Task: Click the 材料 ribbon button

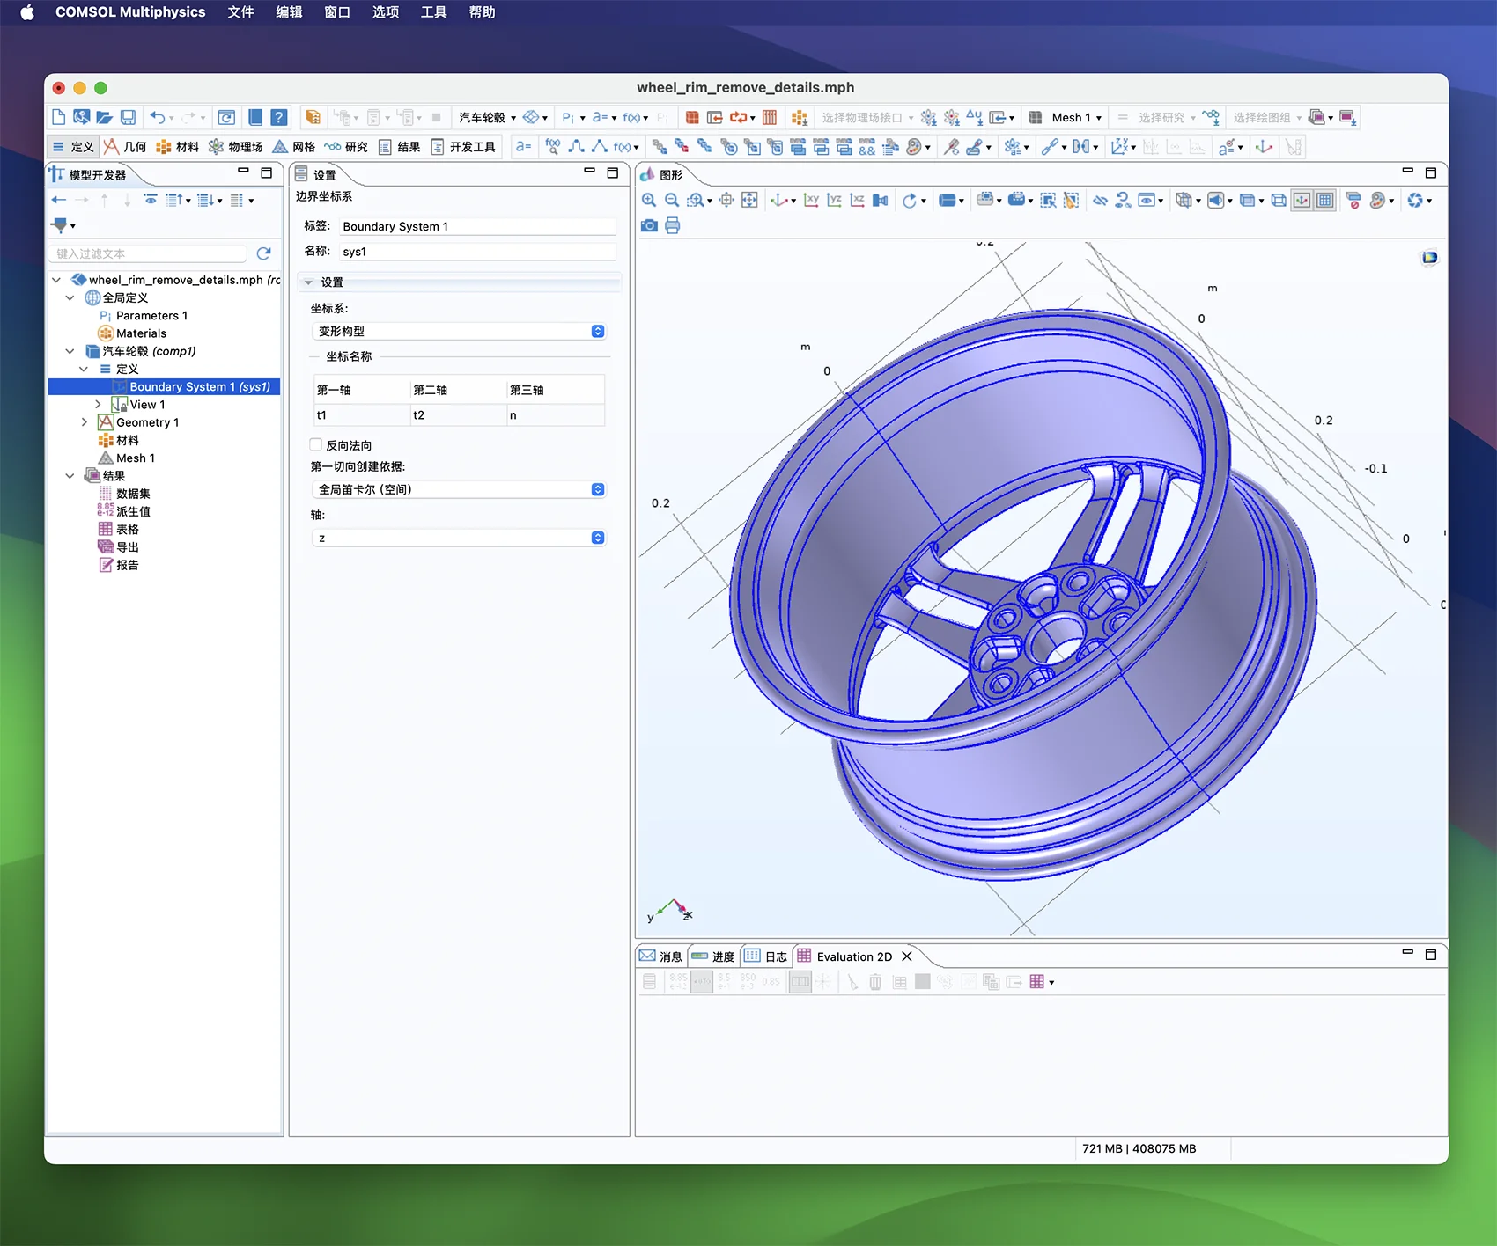Action: (x=178, y=147)
